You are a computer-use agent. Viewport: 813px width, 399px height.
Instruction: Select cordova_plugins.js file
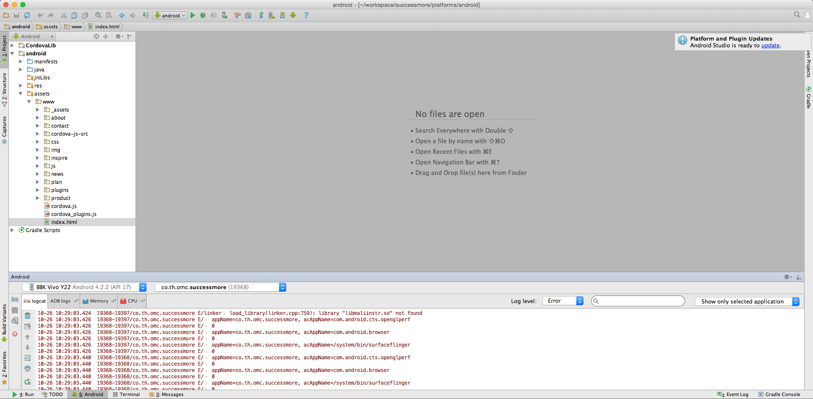[74, 214]
